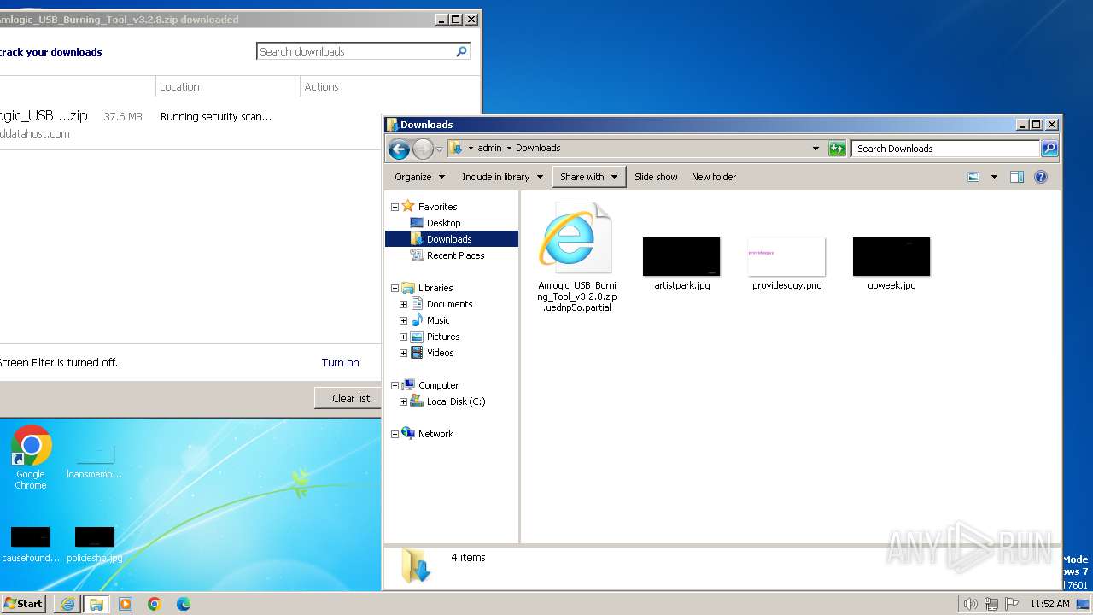Open the Organize menu
Viewport: 1093px width, 615px height.
[419, 177]
